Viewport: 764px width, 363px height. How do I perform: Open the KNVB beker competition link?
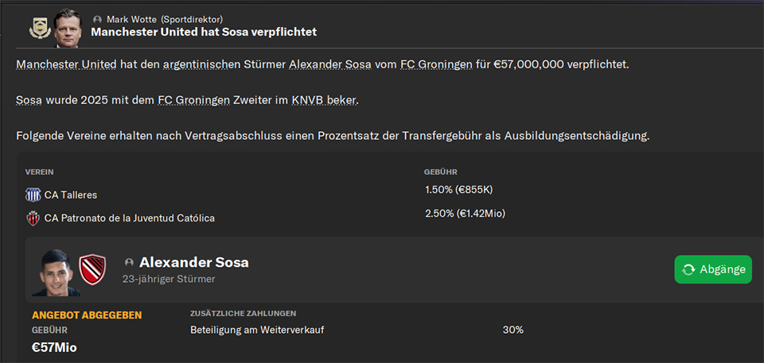(x=324, y=101)
